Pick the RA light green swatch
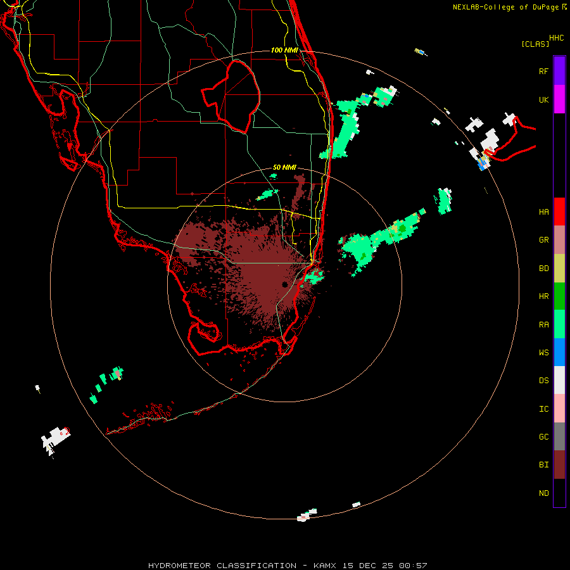The width and height of the screenshot is (570, 570). click(559, 324)
